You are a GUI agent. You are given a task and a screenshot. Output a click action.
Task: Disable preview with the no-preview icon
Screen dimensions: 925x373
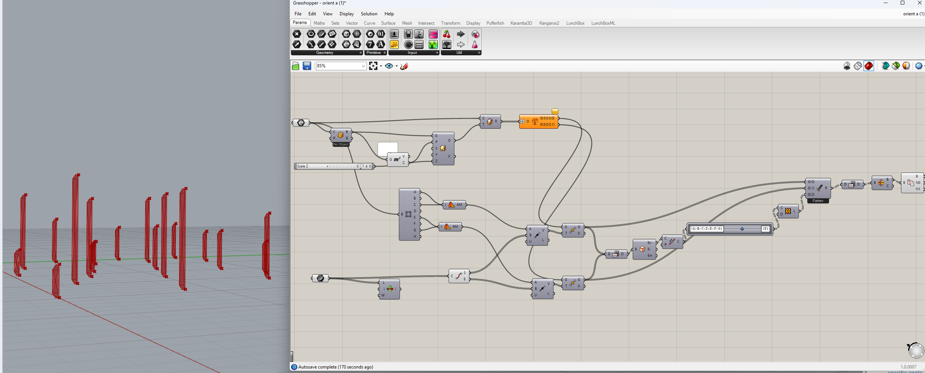click(x=847, y=66)
